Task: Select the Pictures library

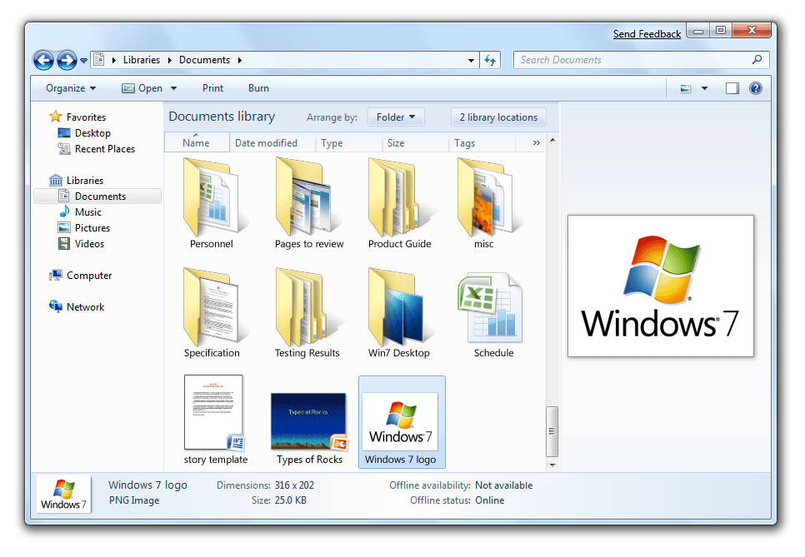Action: click(92, 227)
